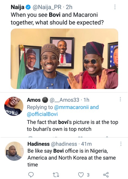128x179 pixels.
Task: Open more options on Hadiness tweet
Action: click(121, 144)
